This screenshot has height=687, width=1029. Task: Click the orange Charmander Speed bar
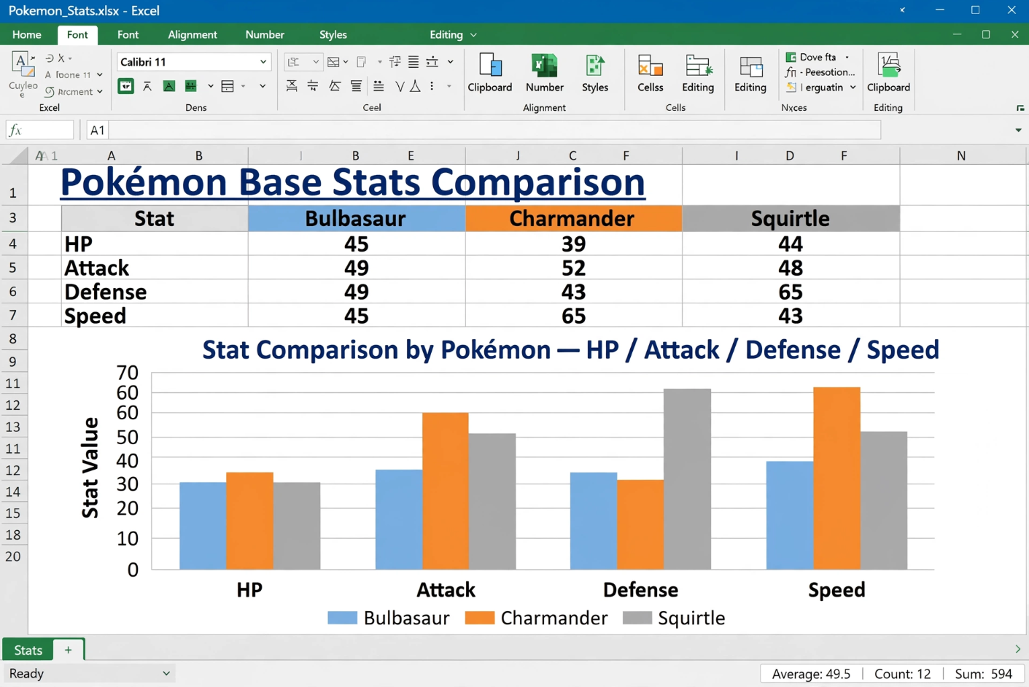(836, 478)
